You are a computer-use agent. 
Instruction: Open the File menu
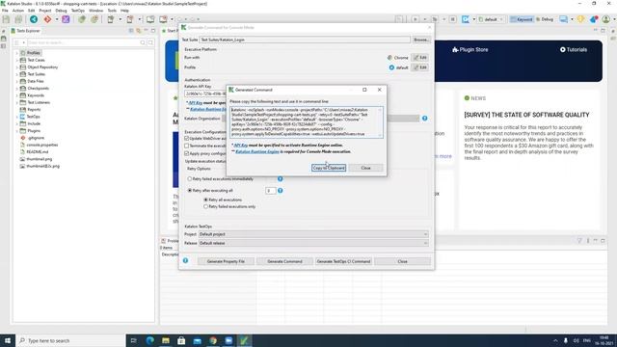coord(5,11)
